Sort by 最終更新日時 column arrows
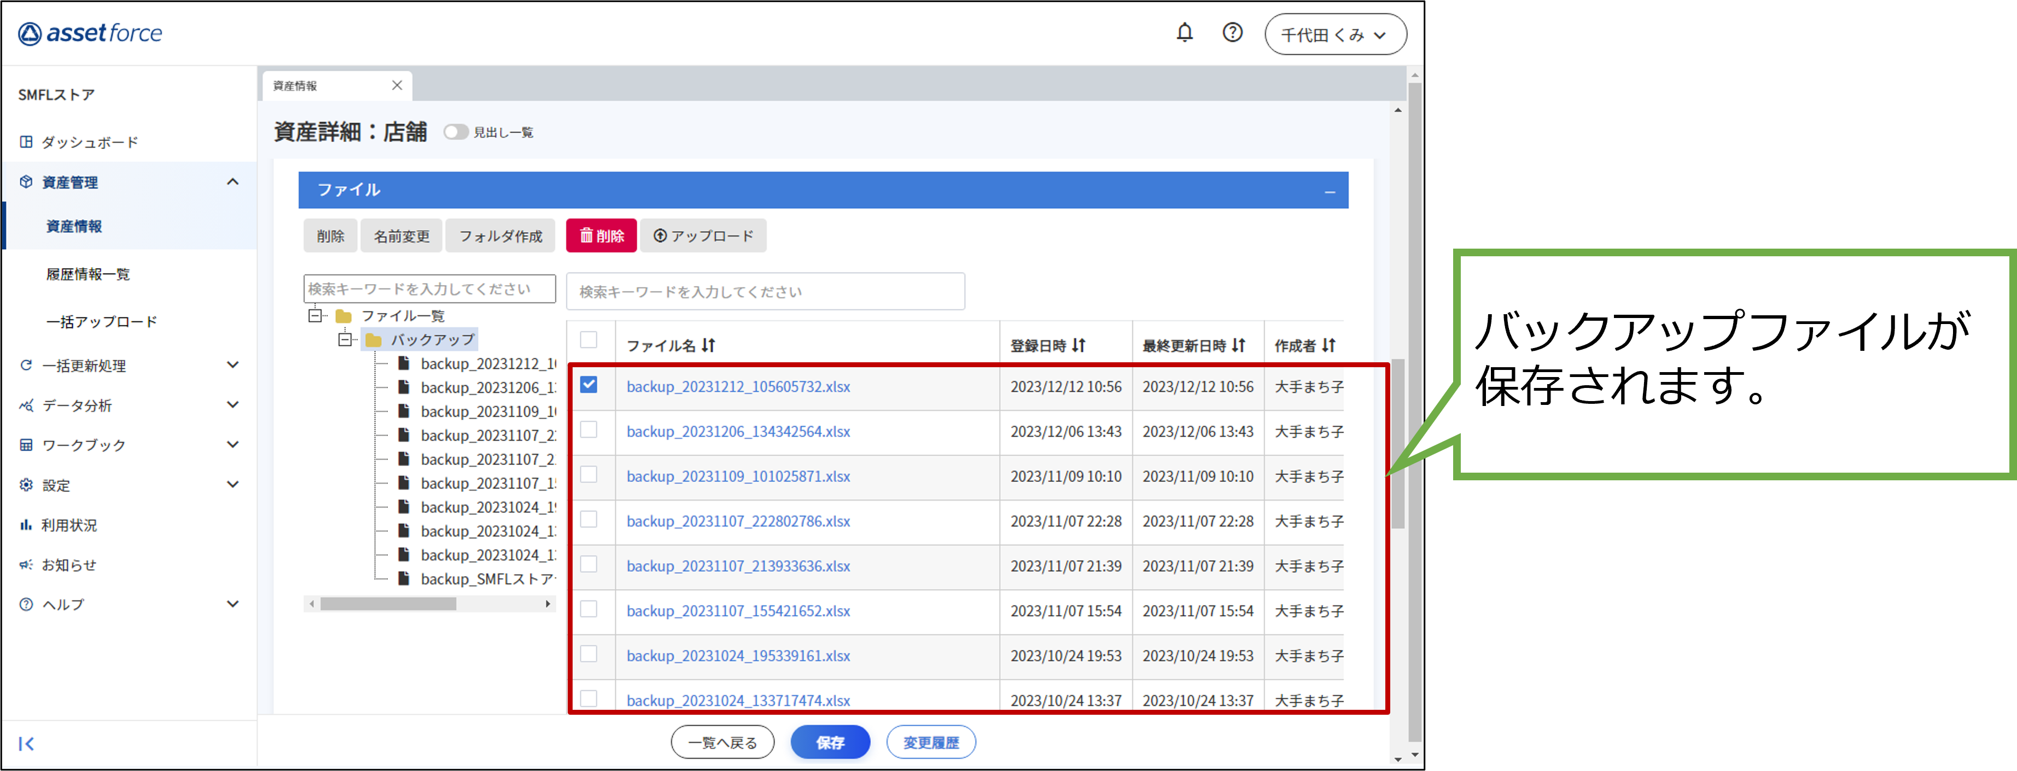Image resolution: width=2017 pixels, height=771 pixels. coord(1238,345)
